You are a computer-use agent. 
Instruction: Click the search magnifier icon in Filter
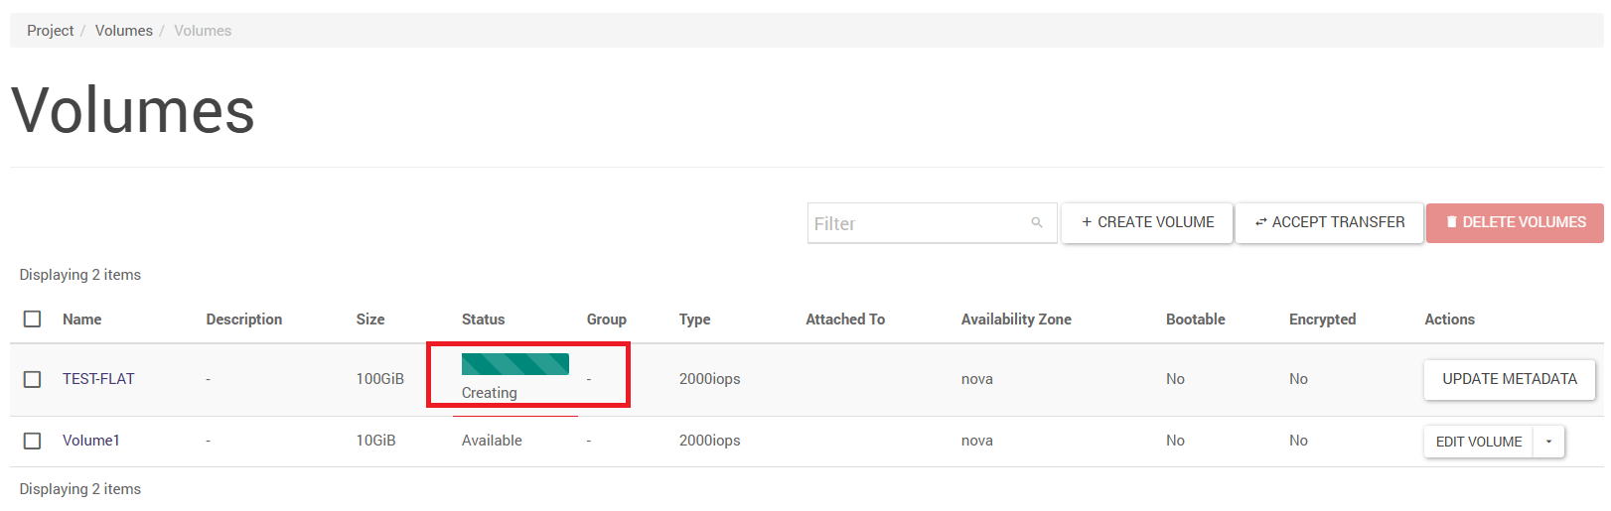click(1036, 223)
